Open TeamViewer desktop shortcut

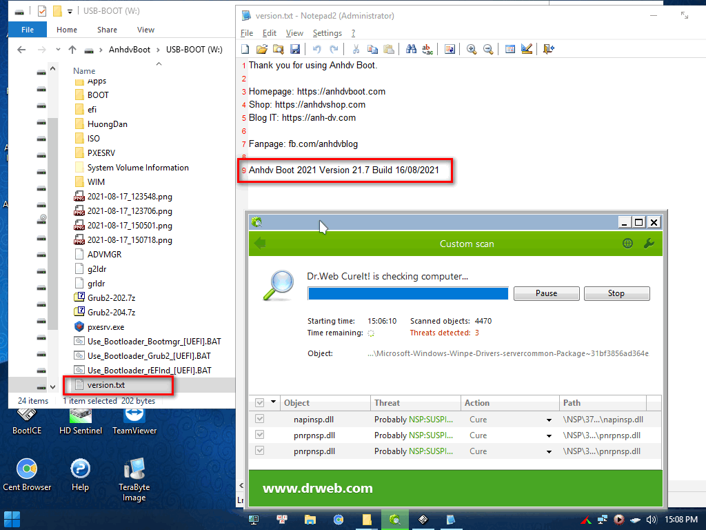(x=134, y=422)
